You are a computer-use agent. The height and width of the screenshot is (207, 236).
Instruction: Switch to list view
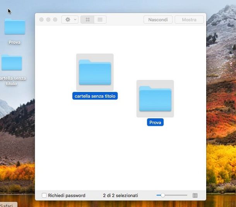(x=100, y=20)
